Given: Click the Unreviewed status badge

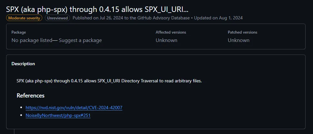Looking at the screenshot, I should [x=57, y=18].
